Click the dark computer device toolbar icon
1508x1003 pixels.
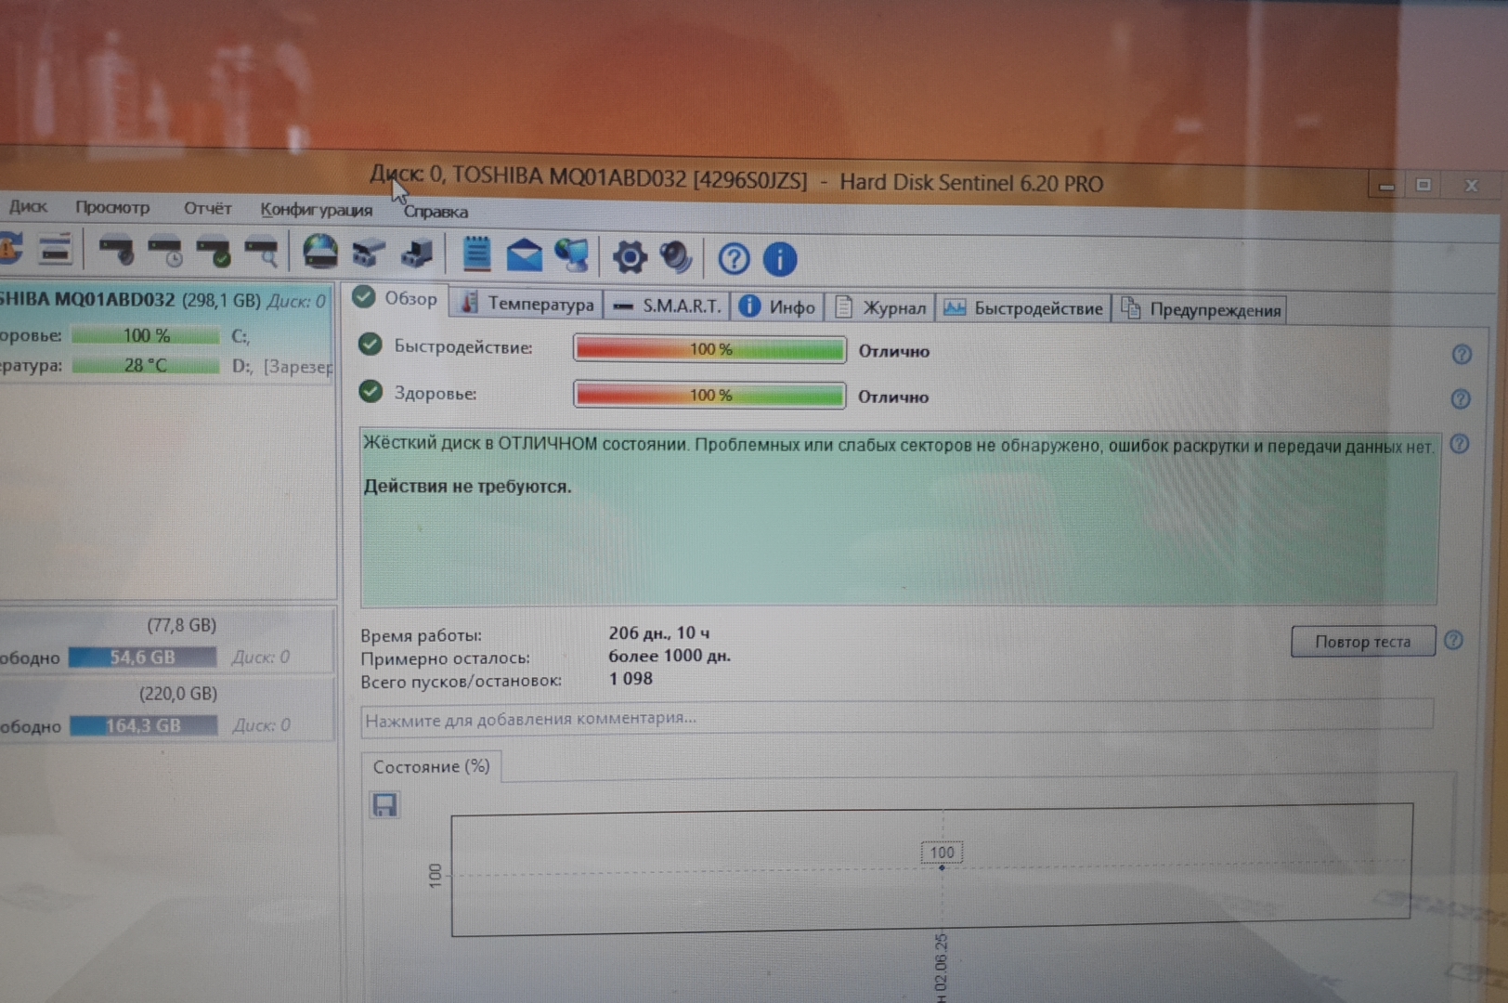[x=417, y=253]
